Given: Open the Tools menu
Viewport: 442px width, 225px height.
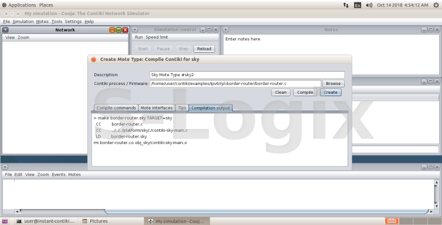Looking at the screenshot, I should point(57,22).
